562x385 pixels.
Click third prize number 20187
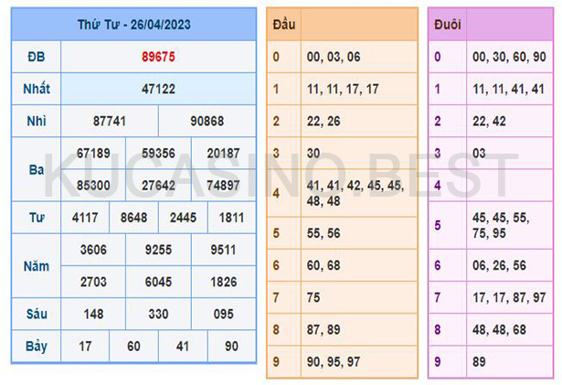coord(223,154)
